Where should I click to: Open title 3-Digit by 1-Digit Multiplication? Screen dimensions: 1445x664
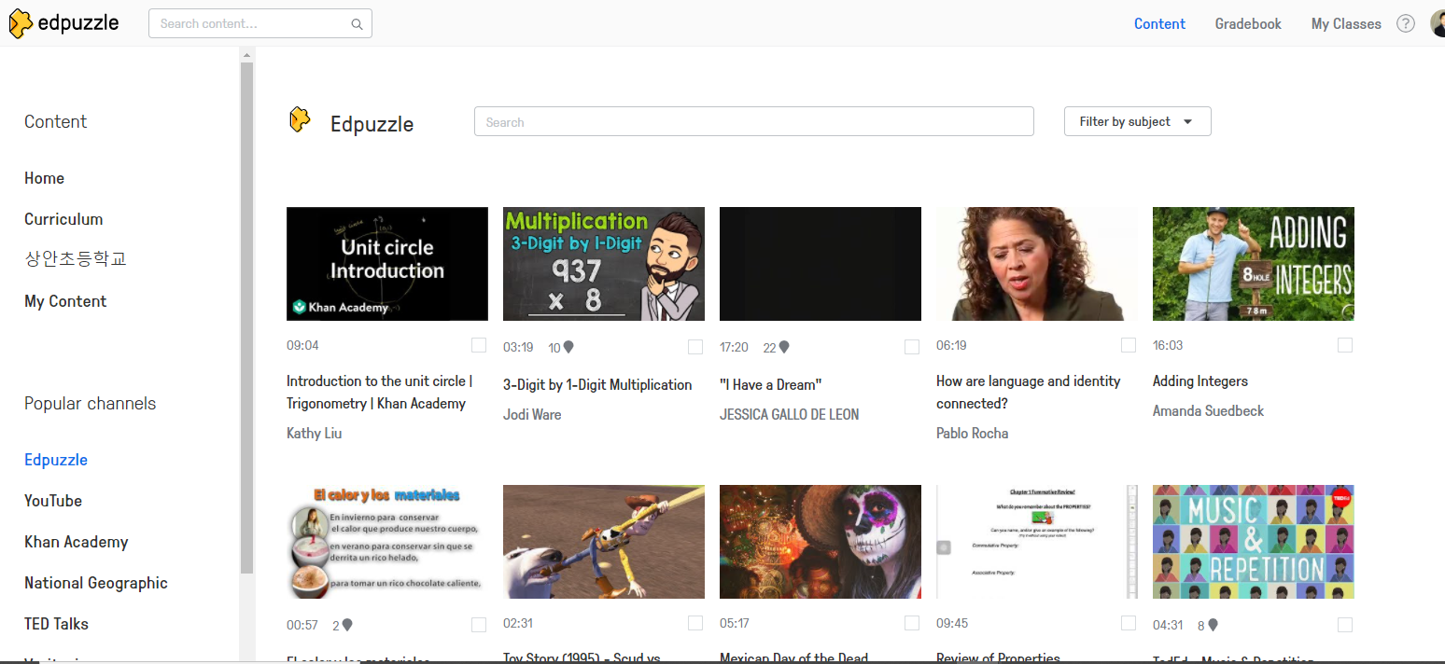pyautogui.click(x=597, y=384)
